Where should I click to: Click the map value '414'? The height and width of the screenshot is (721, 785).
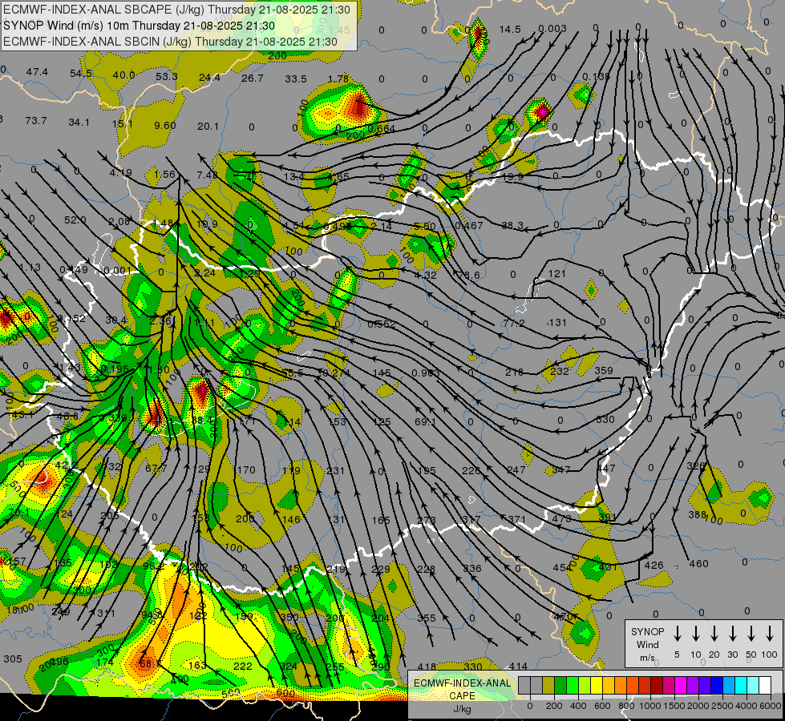click(x=518, y=667)
